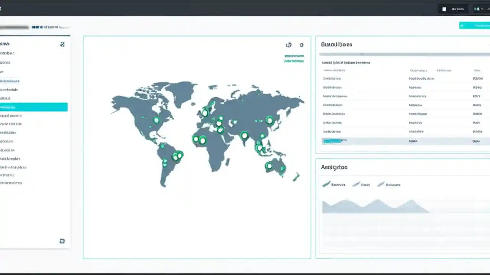Click the refresh icon above the world map
This screenshot has width=490, height=275.
288,45
